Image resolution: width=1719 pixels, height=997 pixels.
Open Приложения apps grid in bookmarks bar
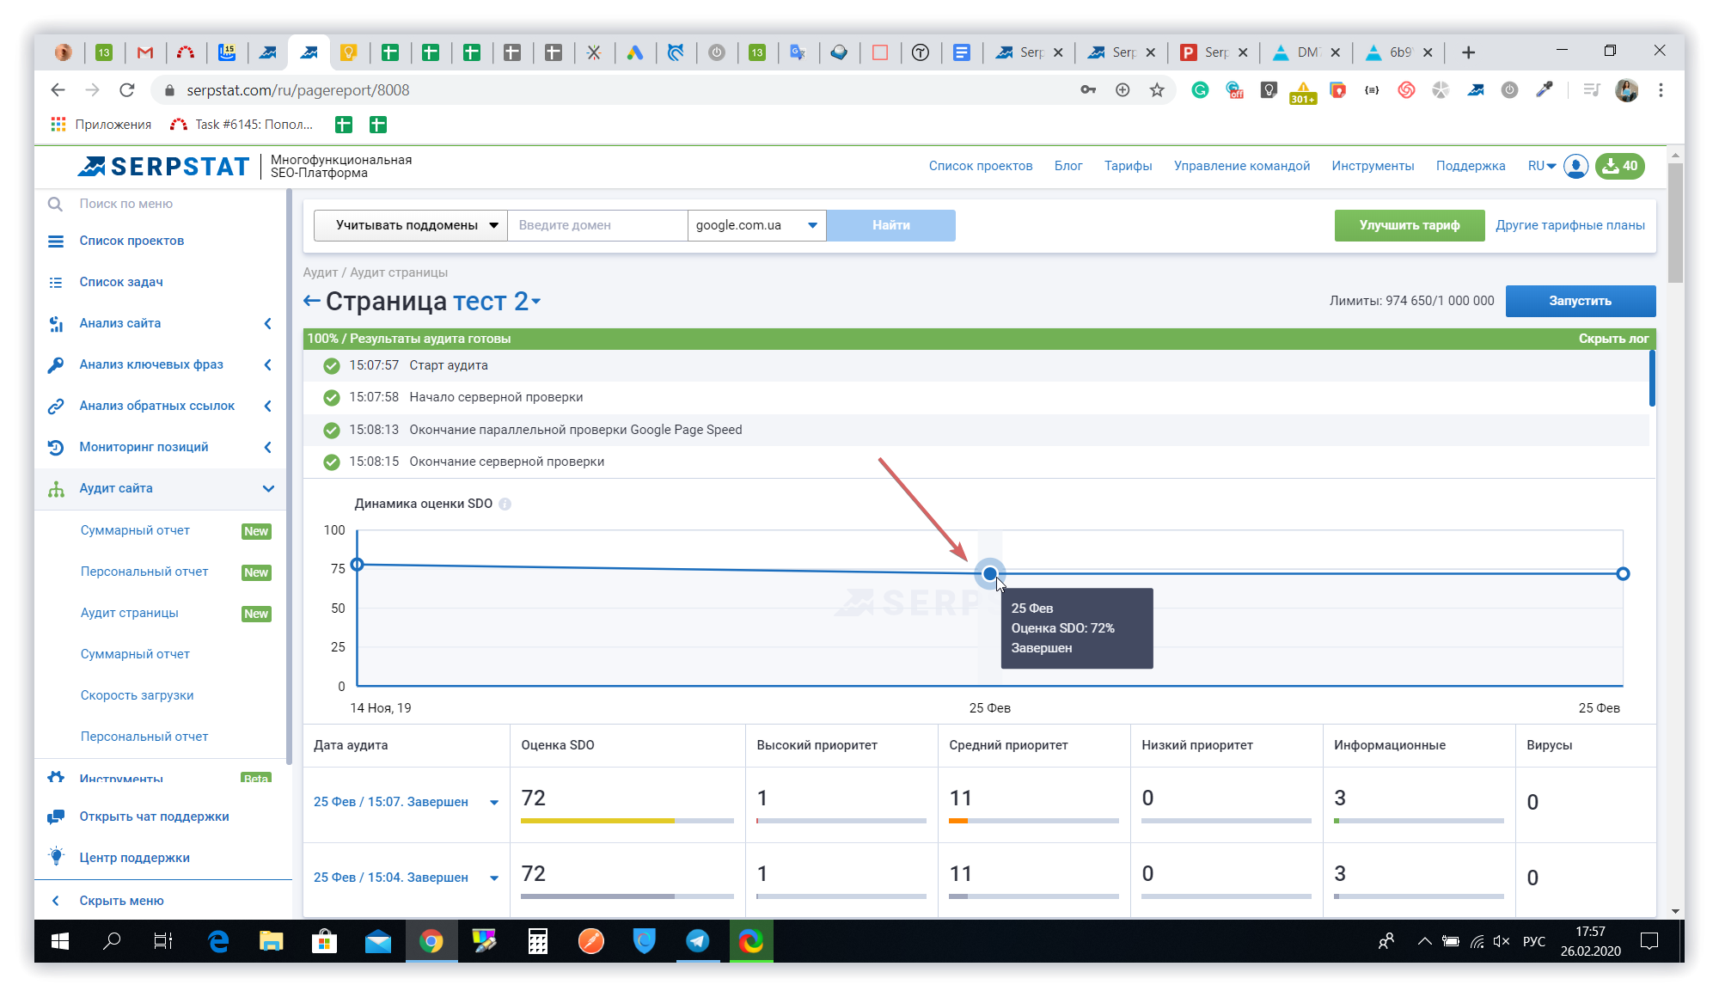tap(58, 125)
